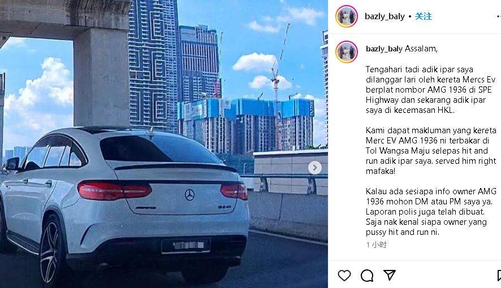Viewport: 501px width, 288px height.
Task: Open the bazly_baly avatar in the post header
Action: (x=347, y=16)
